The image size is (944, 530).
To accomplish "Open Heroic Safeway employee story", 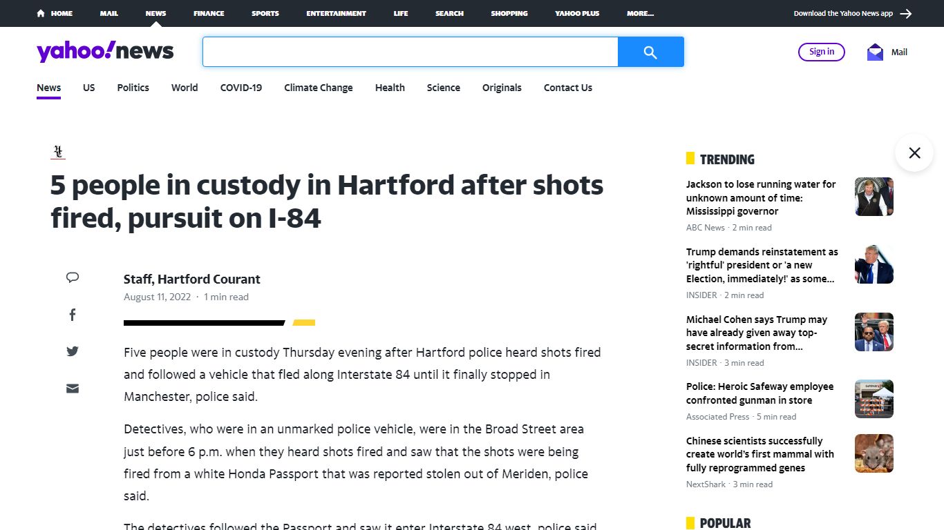I will pos(759,393).
